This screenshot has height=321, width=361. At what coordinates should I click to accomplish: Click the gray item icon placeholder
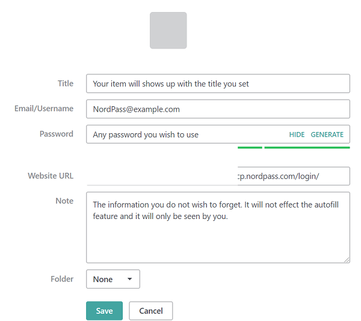168,31
